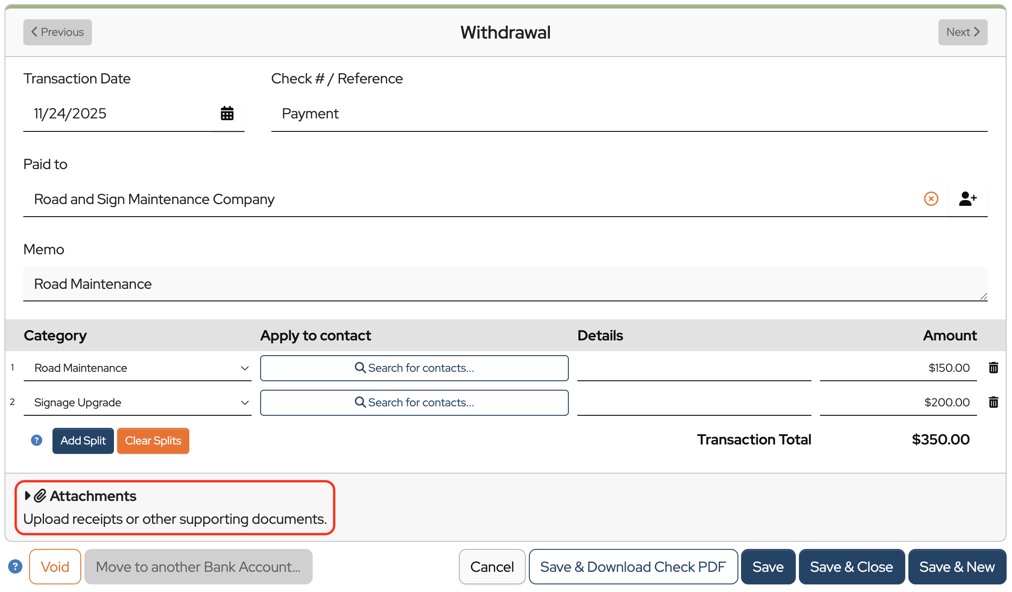
Task: Click the help icon next to Void
Action: click(15, 566)
